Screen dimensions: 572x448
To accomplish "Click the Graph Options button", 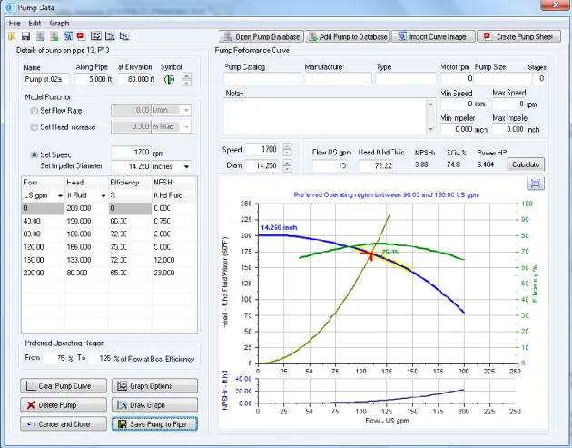I will [154, 386].
